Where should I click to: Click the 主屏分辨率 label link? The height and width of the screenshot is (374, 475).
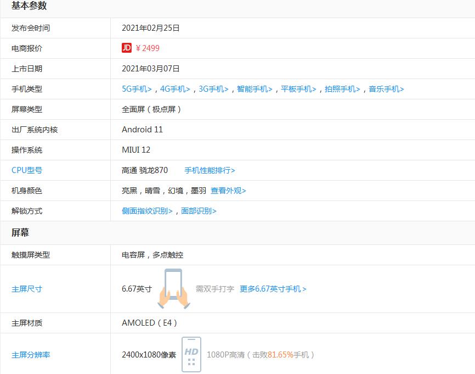coord(31,355)
